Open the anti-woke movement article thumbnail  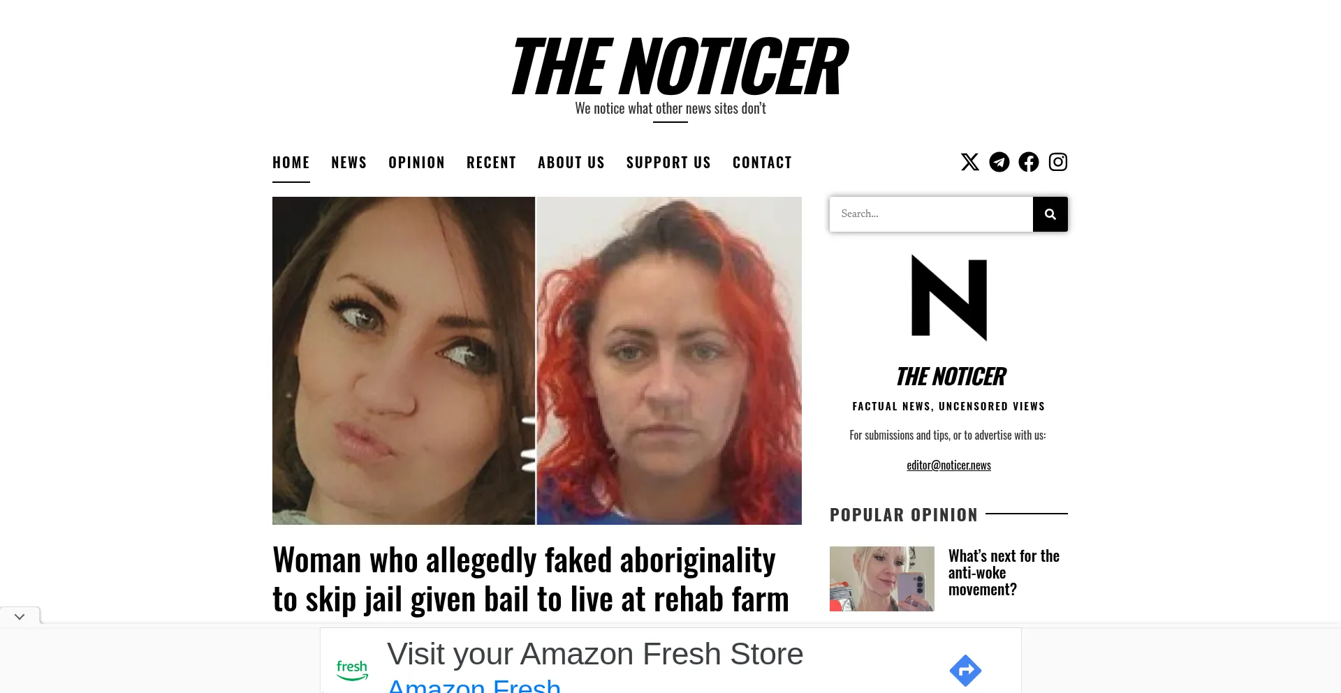point(882,579)
